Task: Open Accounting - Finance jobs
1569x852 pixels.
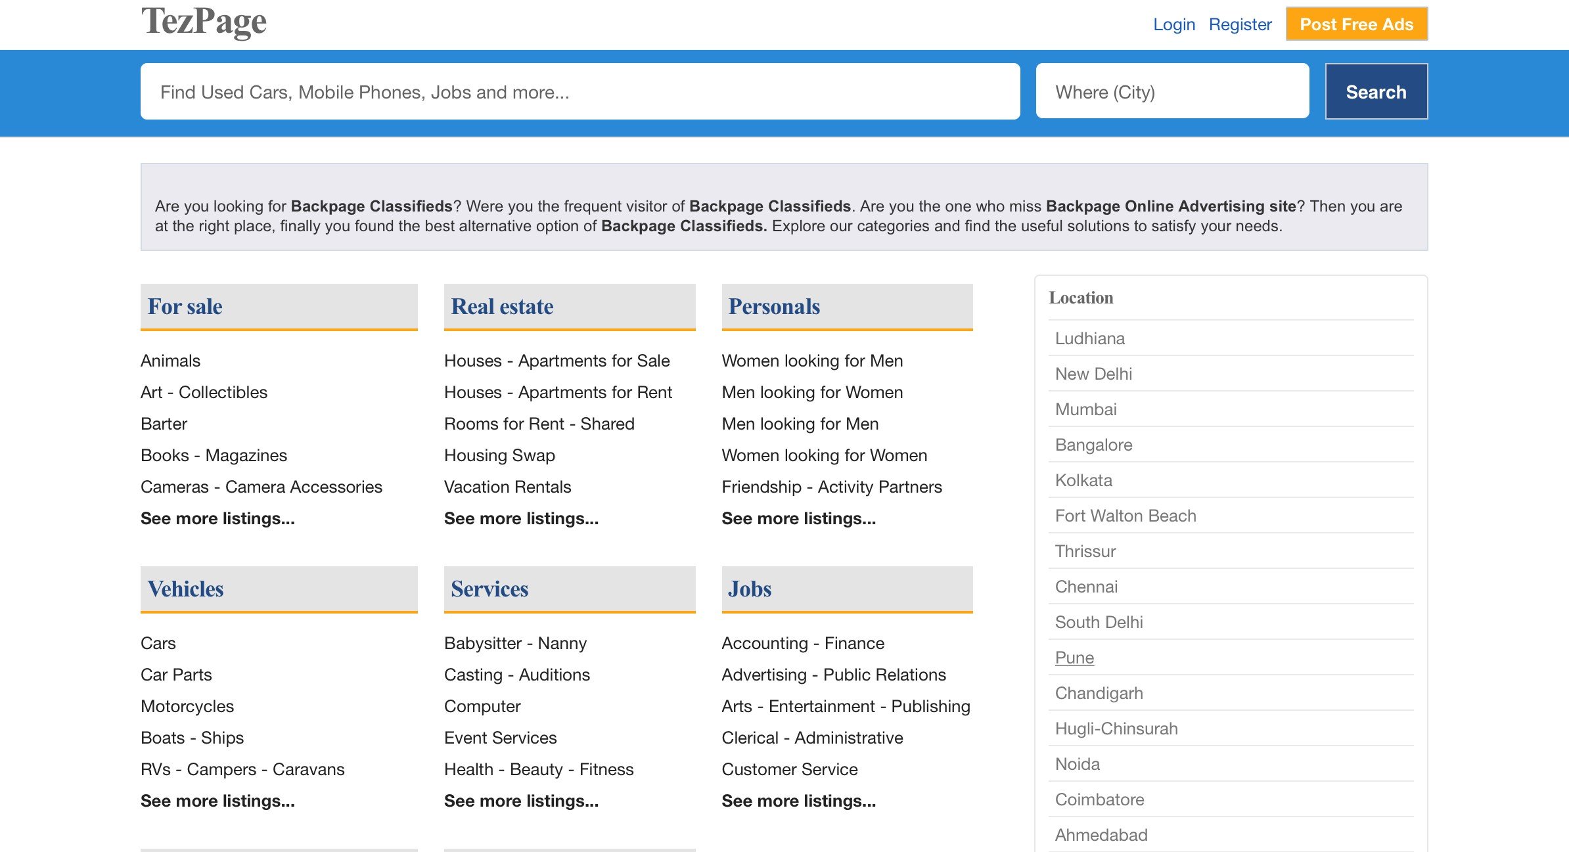Action: (x=803, y=642)
